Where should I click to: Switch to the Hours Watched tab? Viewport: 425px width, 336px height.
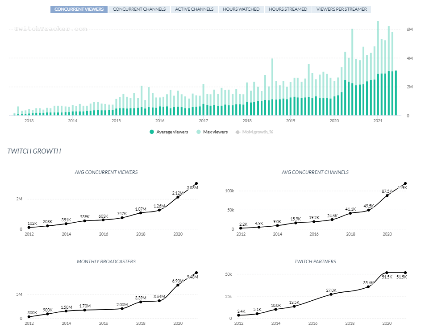(241, 9)
